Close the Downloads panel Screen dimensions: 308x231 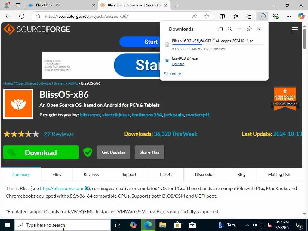coord(259,29)
